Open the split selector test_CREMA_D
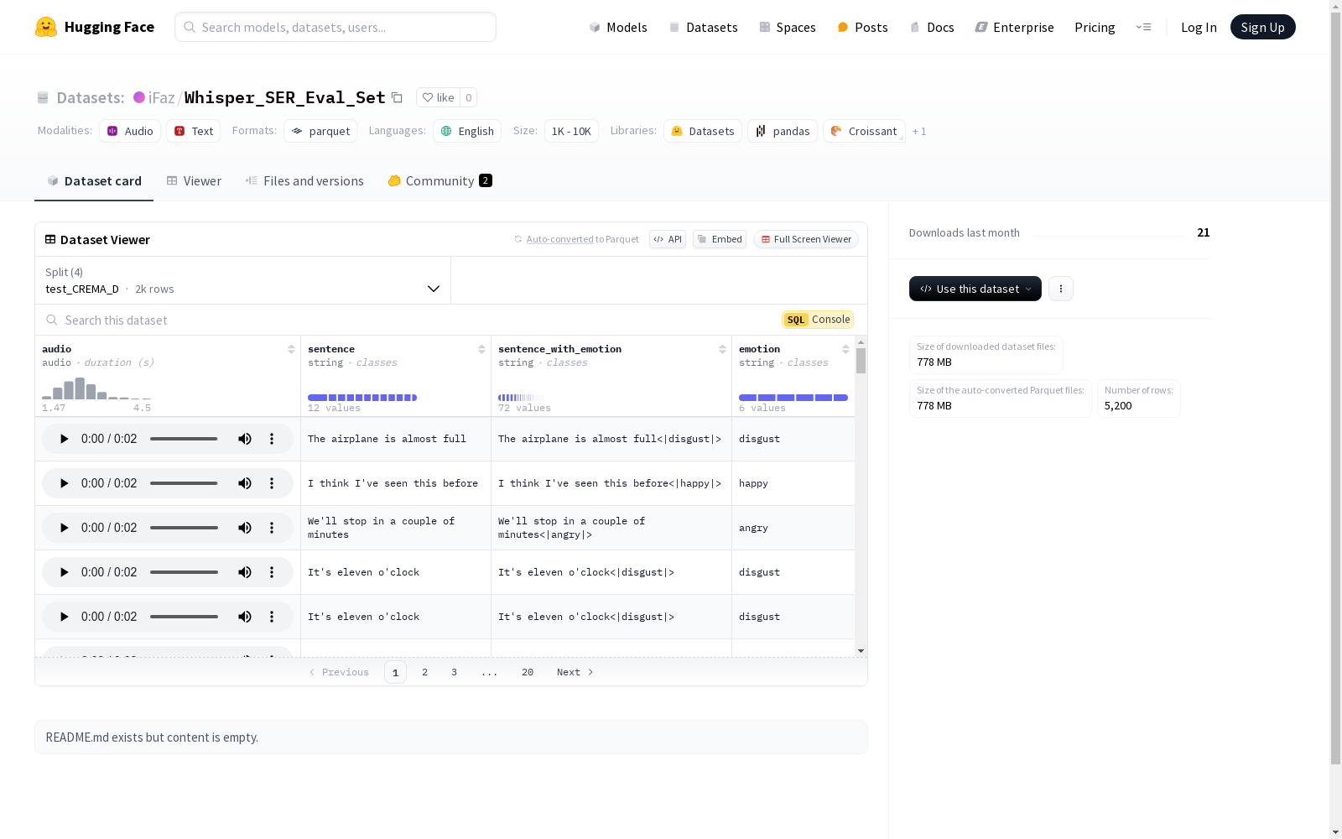 [243, 280]
